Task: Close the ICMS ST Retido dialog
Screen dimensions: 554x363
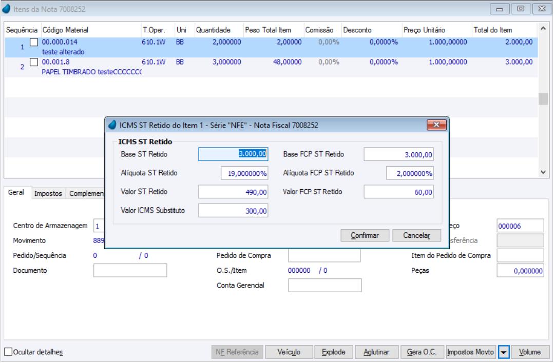Action: coord(437,125)
